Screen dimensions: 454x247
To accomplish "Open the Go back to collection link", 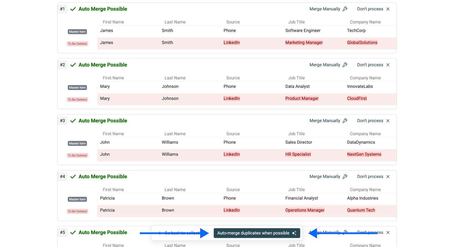I will 180,233.
